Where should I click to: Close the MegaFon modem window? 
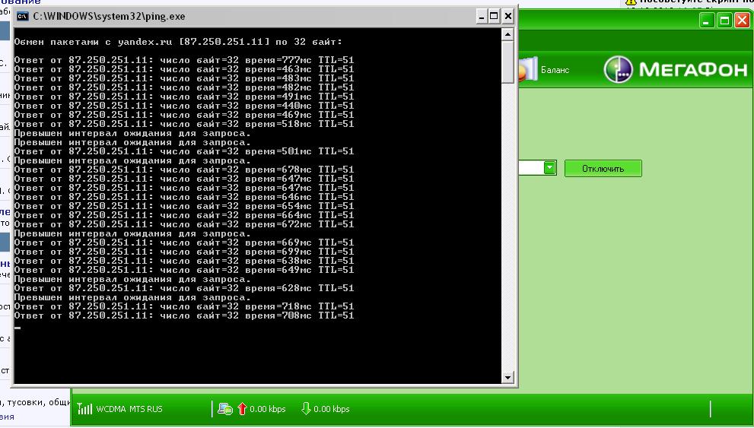tap(742, 21)
